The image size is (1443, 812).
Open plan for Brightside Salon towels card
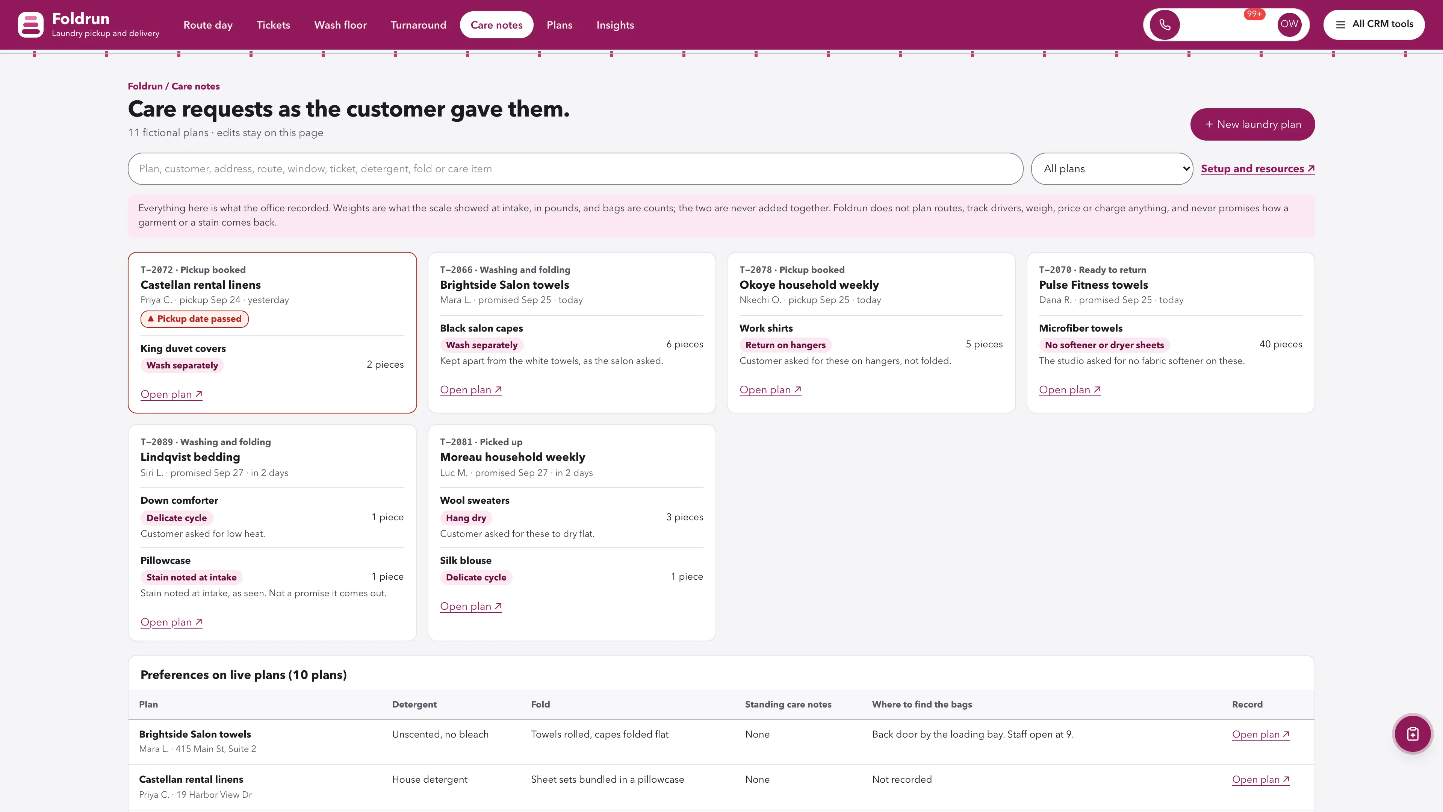coord(470,389)
